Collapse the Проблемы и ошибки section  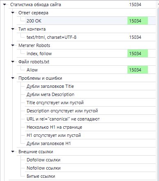13,78
